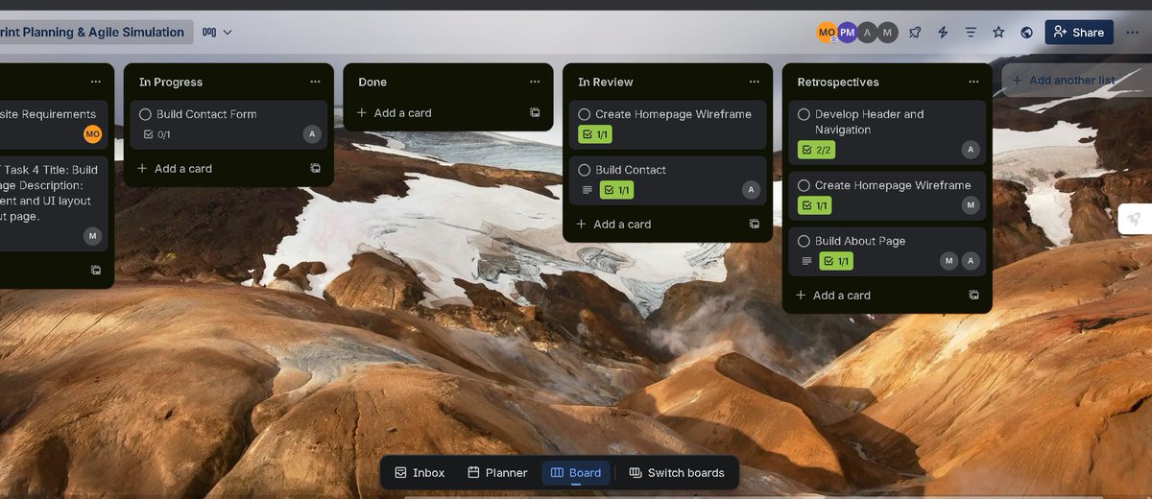Click the Retrospectives list title

click(838, 82)
